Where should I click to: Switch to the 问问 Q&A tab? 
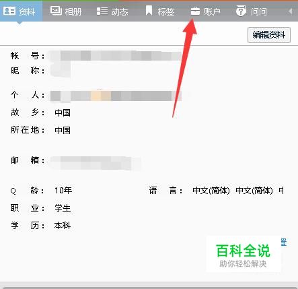pos(252,11)
